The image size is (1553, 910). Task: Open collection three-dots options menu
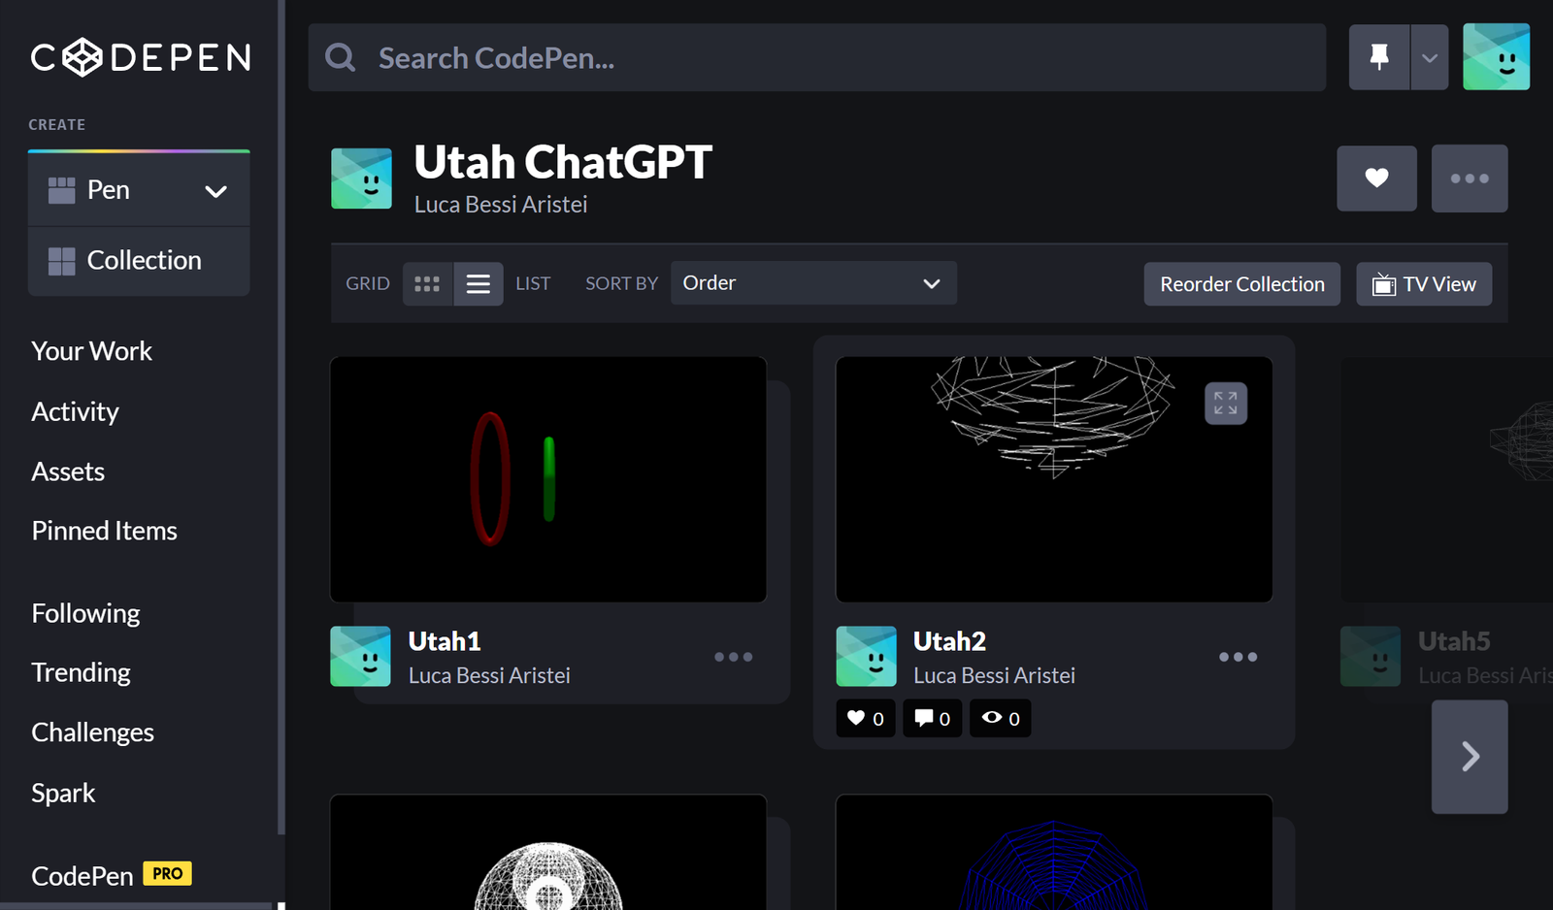point(1469,179)
